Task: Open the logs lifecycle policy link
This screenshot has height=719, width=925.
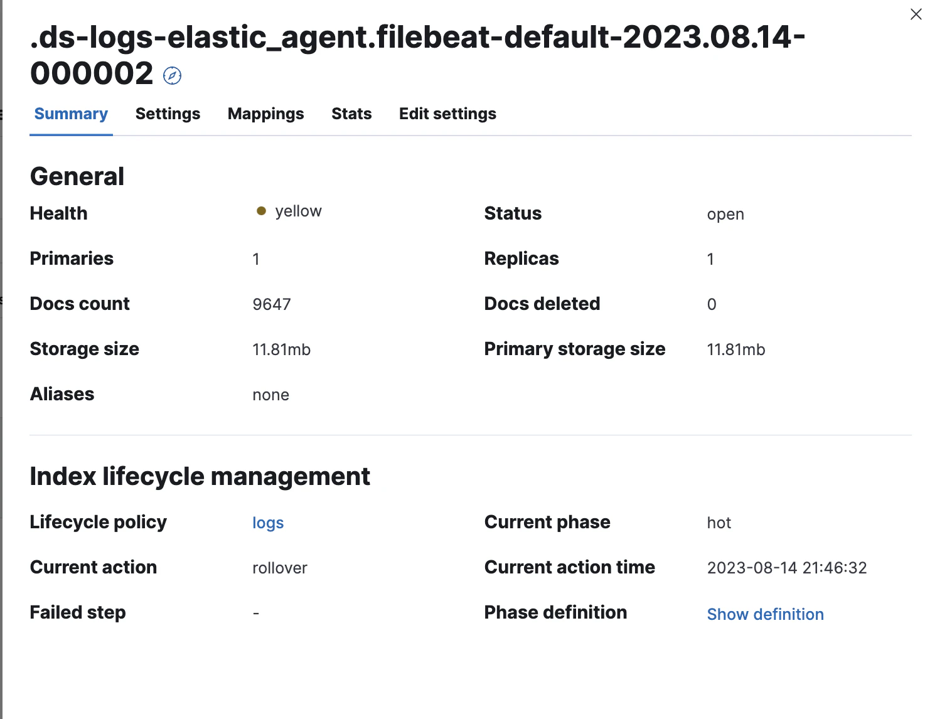Action: tap(268, 523)
